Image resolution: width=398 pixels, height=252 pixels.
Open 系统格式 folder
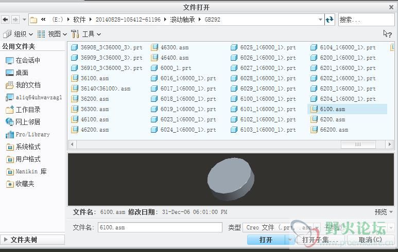pyautogui.click(x=23, y=147)
